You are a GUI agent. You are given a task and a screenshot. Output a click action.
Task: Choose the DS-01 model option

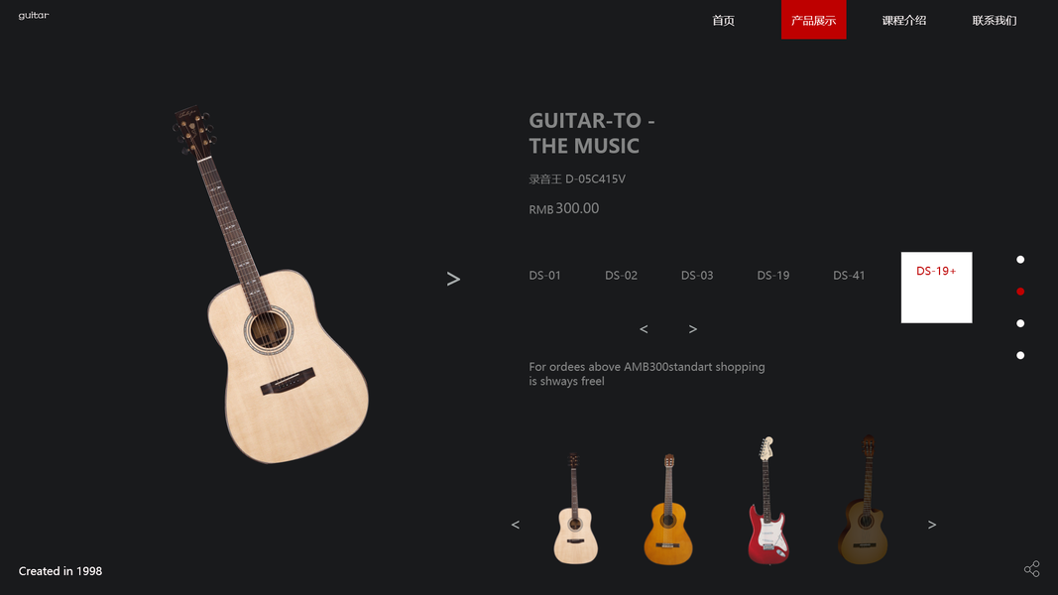[545, 276]
